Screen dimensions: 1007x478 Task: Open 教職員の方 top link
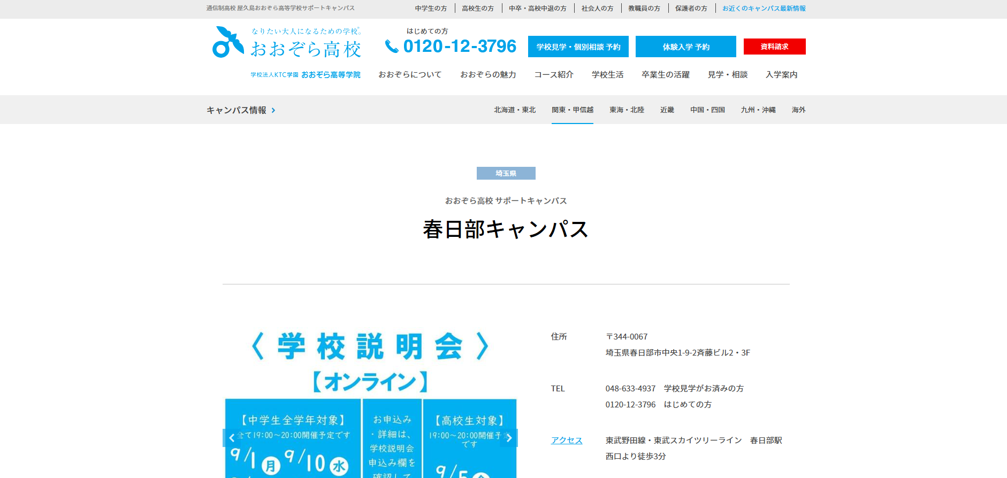pos(644,9)
